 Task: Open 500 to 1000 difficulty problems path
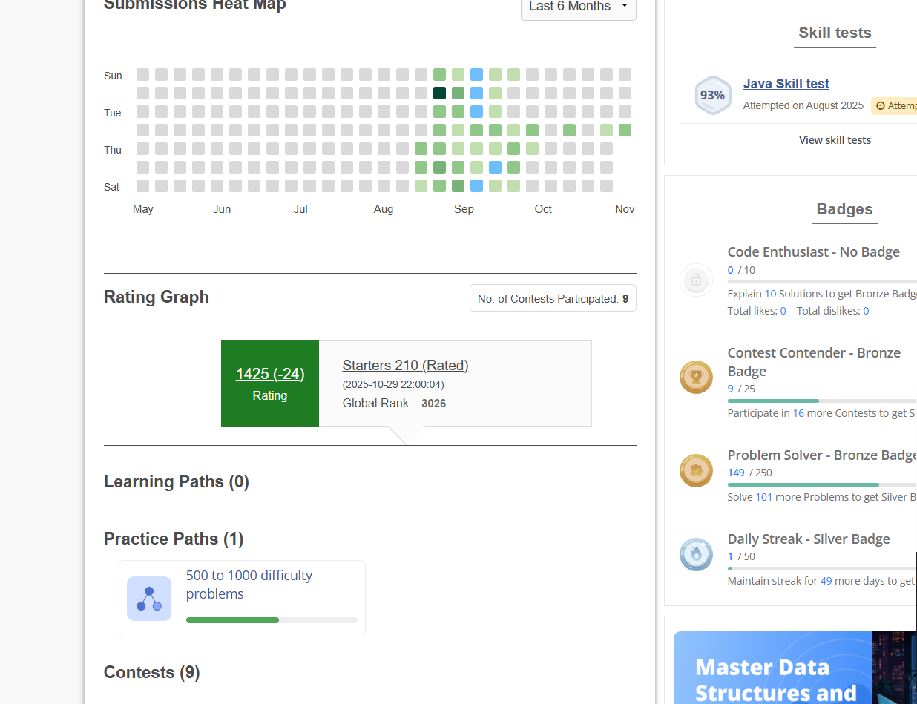tap(249, 585)
